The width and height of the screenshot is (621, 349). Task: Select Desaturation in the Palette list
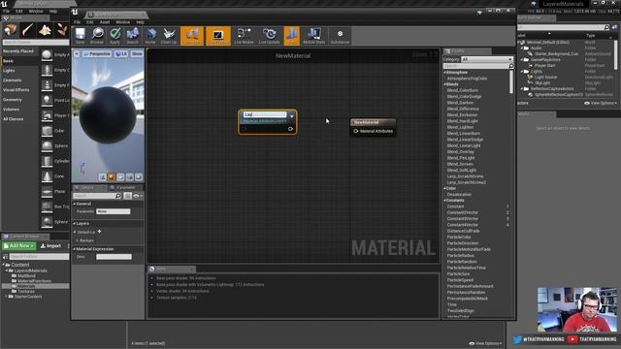(459, 194)
